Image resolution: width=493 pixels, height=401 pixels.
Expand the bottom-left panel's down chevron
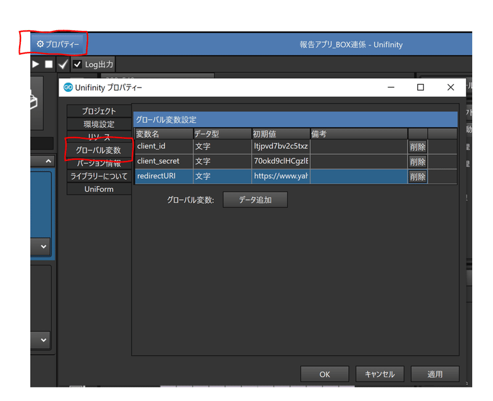point(44,340)
